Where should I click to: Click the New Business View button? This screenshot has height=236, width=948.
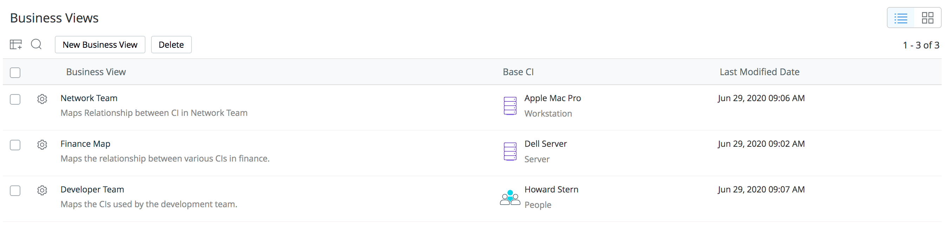100,45
